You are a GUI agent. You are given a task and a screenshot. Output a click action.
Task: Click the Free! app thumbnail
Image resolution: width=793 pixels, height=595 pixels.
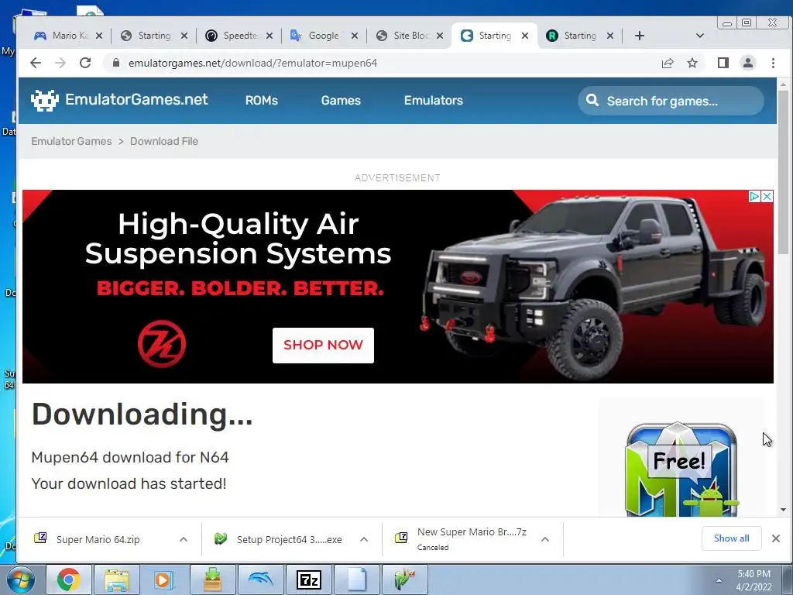coord(681,469)
